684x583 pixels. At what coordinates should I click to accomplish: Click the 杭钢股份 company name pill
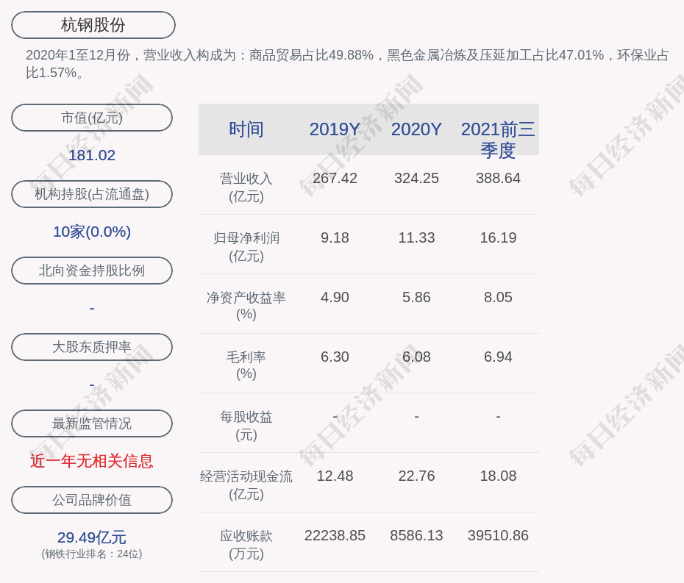click(93, 25)
